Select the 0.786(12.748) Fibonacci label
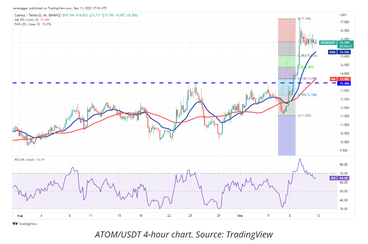 (307, 95)
